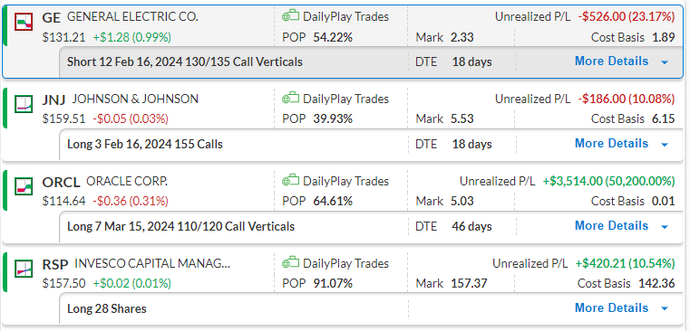Click the RSP trend chart icon
Viewport: 690px width, 331px height.
click(x=24, y=269)
